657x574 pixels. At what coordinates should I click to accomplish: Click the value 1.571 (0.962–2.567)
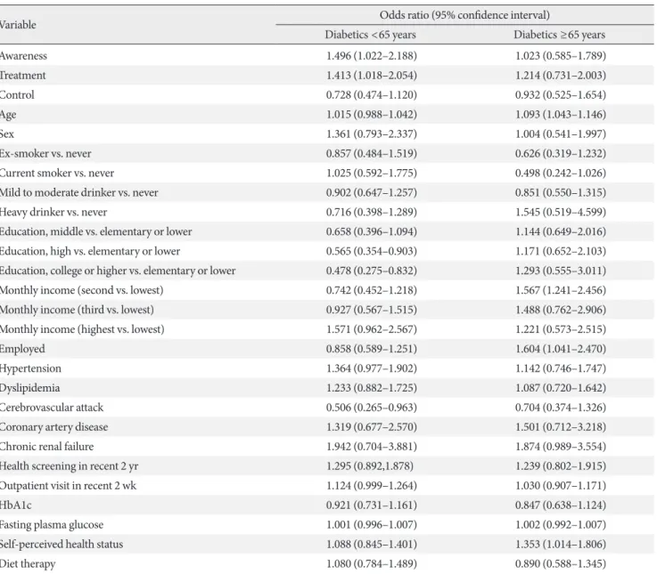372,329
